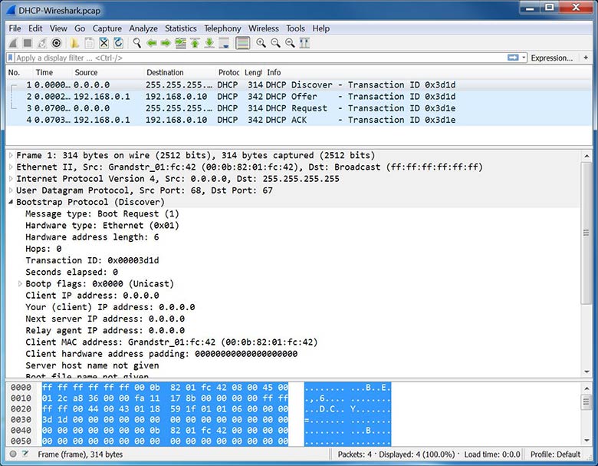The height and width of the screenshot is (466, 598).
Task: Open the display filter history dropdown
Action: pos(524,58)
